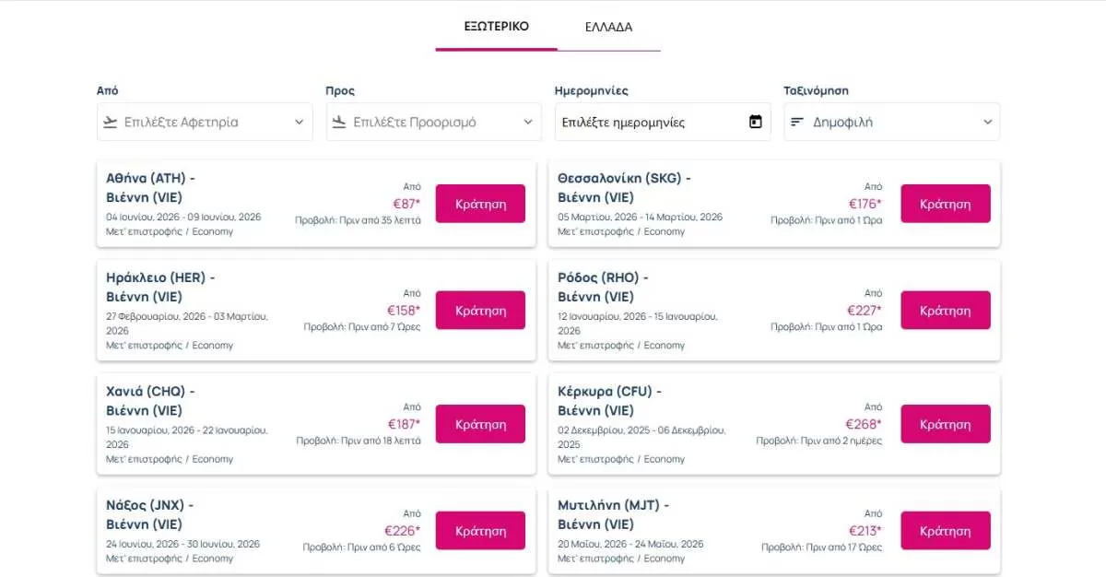The image size is (1106, 577).
Task: Expand the Επιλέξτε Προορισμό dropdown chevron
Action: click(528, 122)
